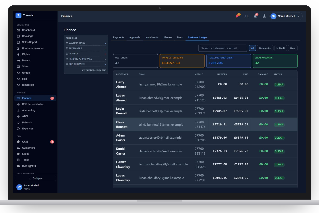This screenshot has height=213, width=319.
Task: Open Finance in the sidebar
Action: (x=35, y=98)
